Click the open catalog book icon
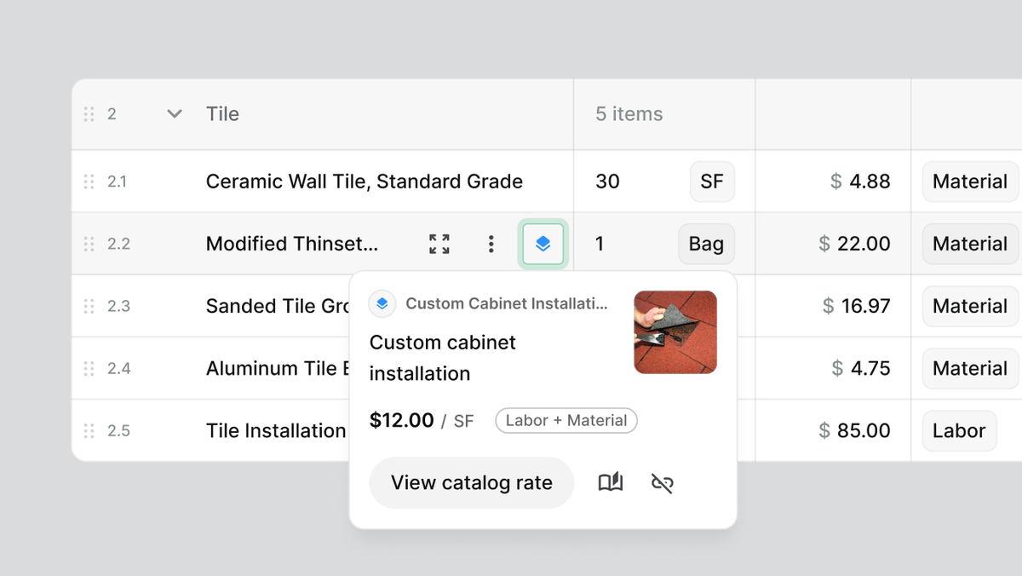Screen dimensions: 1022x576 pos(611,483)
